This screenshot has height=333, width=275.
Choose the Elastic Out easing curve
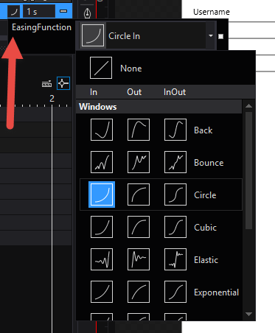pyautogui.click(x=139, y=259)
